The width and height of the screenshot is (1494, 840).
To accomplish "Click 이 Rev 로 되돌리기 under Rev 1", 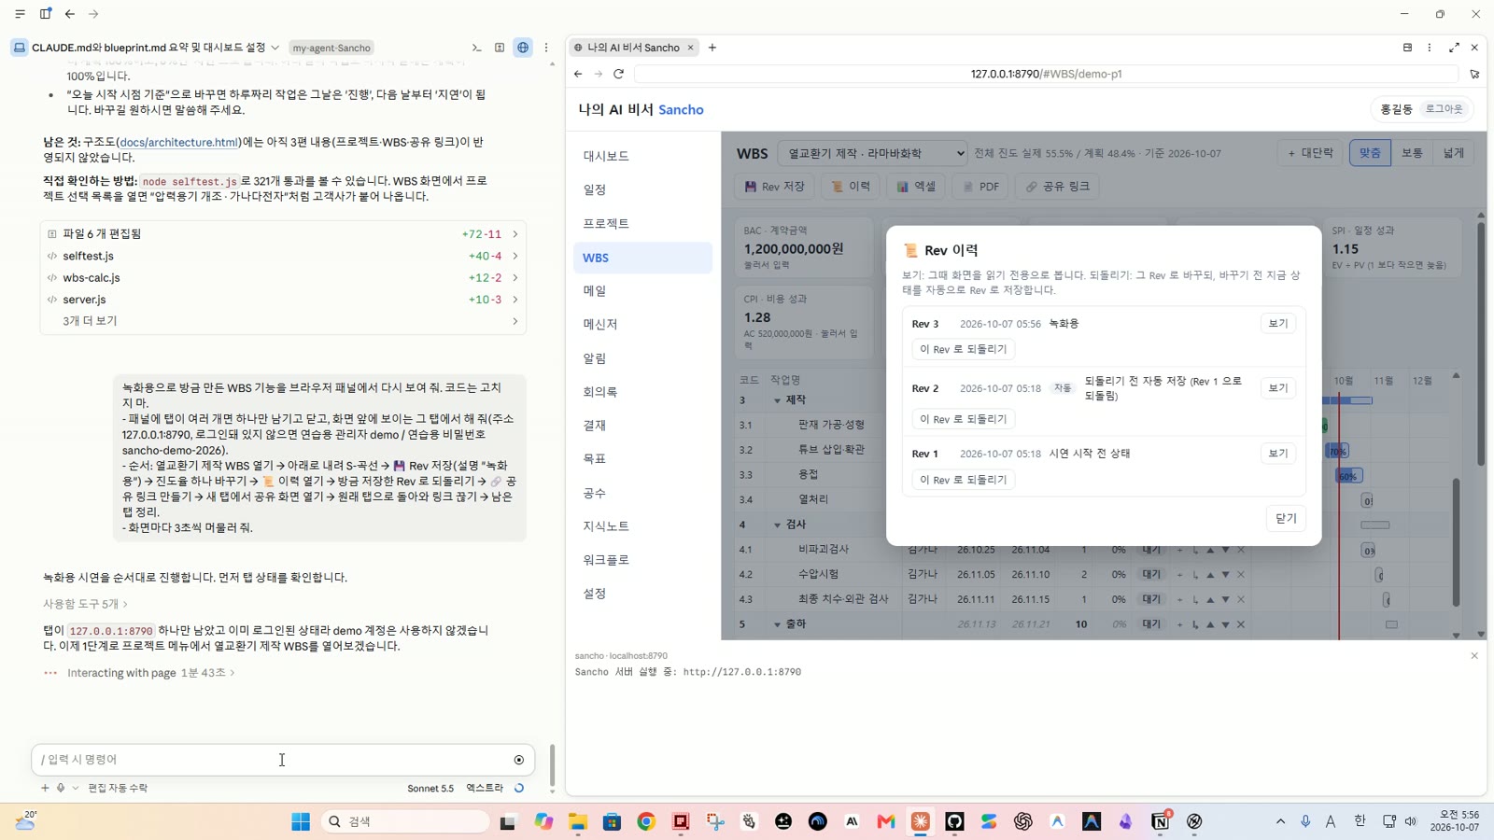I will (964, 480).
